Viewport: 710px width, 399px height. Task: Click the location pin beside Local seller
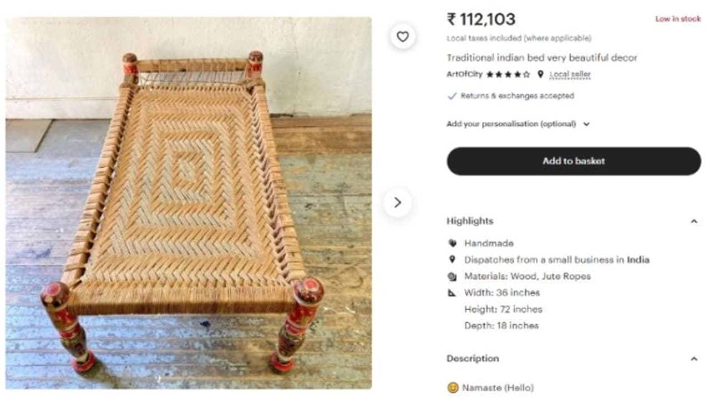point(540,74)
